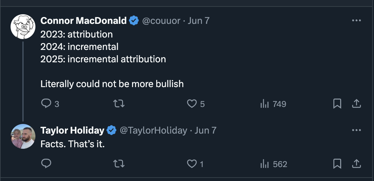Share Taylor Holiday's reply
Viewport: 374px width, 181px height.
pos(356,164)
